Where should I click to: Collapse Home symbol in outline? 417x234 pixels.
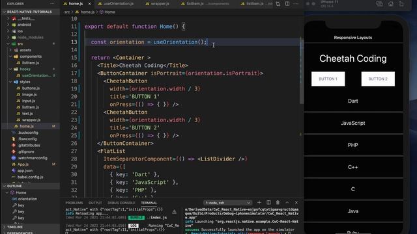pyautogui.click(x=7, y=192)
